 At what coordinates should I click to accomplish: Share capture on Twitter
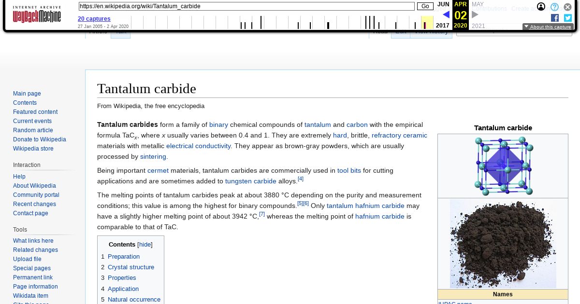click(568, 18)
